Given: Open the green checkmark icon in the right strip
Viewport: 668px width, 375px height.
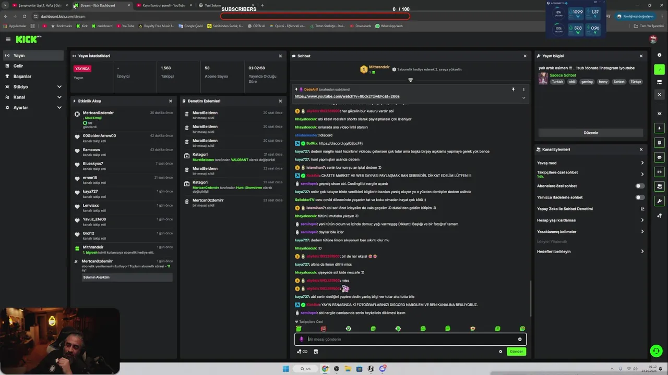Looking at the screenshot, I should tap(660, 69).
